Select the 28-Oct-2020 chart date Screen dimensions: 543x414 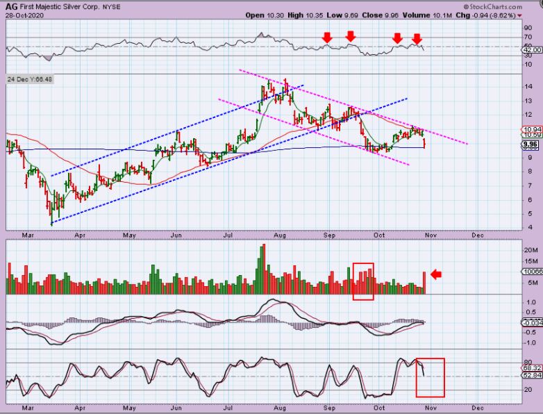point(24,15)
